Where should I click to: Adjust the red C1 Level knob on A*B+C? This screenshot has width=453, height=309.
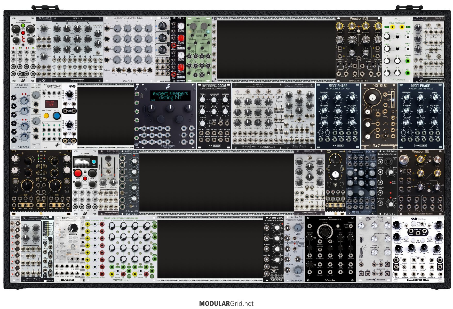181,38
